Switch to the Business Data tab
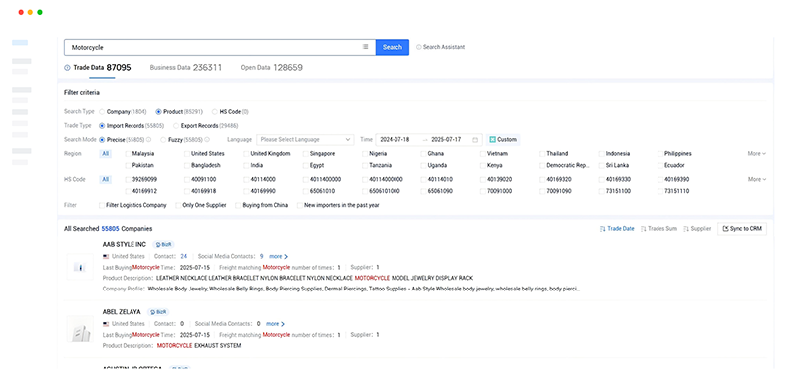790x386 pixels. [186, 68]
